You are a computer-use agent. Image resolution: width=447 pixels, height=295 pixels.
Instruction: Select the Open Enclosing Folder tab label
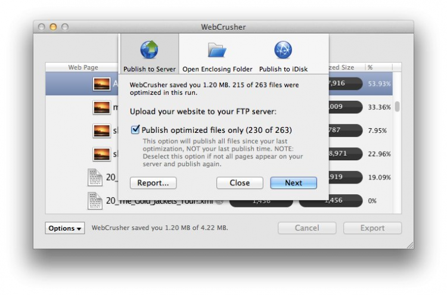coord(217,69)
